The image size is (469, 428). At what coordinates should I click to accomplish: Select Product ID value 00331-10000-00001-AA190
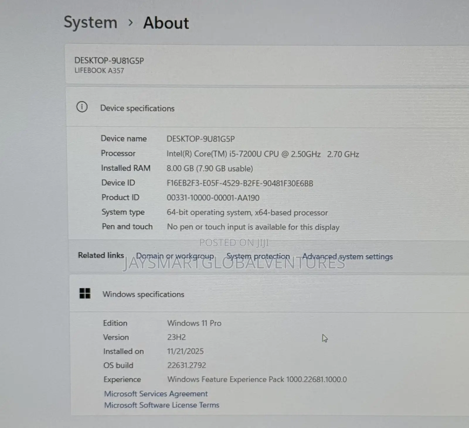coord(213,198)
